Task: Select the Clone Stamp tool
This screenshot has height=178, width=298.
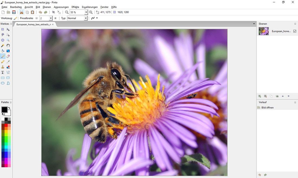Action: click(x=3, y=67)
